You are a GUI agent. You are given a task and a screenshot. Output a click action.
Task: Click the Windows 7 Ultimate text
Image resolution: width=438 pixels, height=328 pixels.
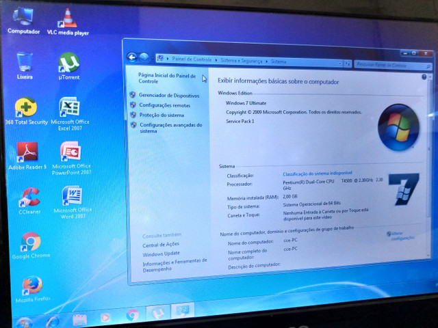pyautogui.click(x=246, y=103)
